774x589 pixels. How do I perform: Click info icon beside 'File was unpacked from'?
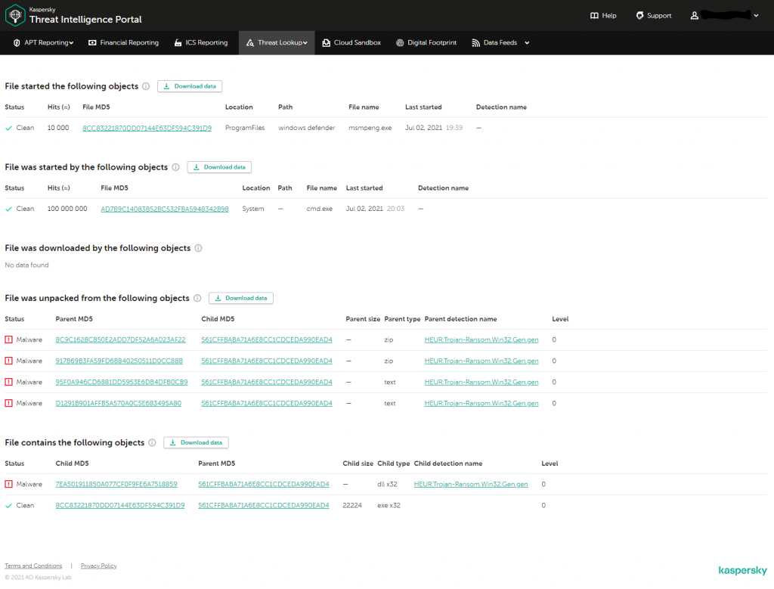(197, 299)
